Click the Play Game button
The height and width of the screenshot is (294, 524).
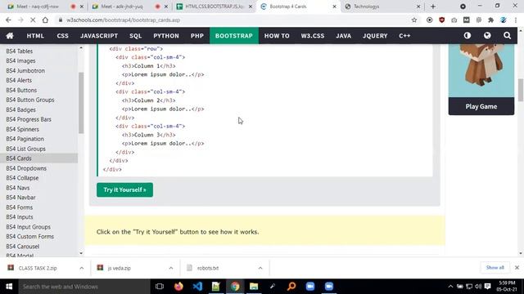pyautogui.click(x=481, y=106)
